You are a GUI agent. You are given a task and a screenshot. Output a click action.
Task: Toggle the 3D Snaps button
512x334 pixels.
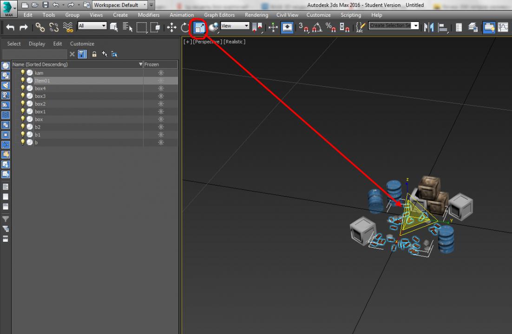303,27
